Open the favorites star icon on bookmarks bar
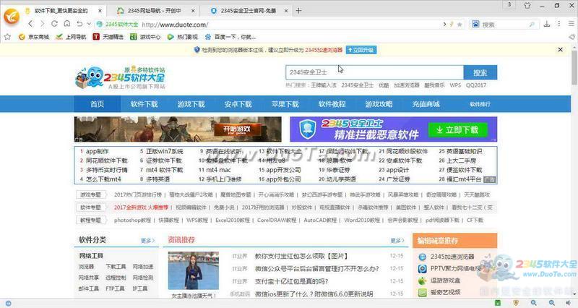Viewport: 578px width, 308px height. point(7,37)
